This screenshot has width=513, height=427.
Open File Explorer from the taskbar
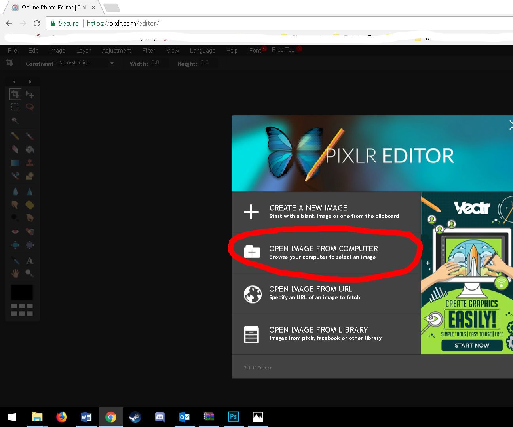[37, 417]
